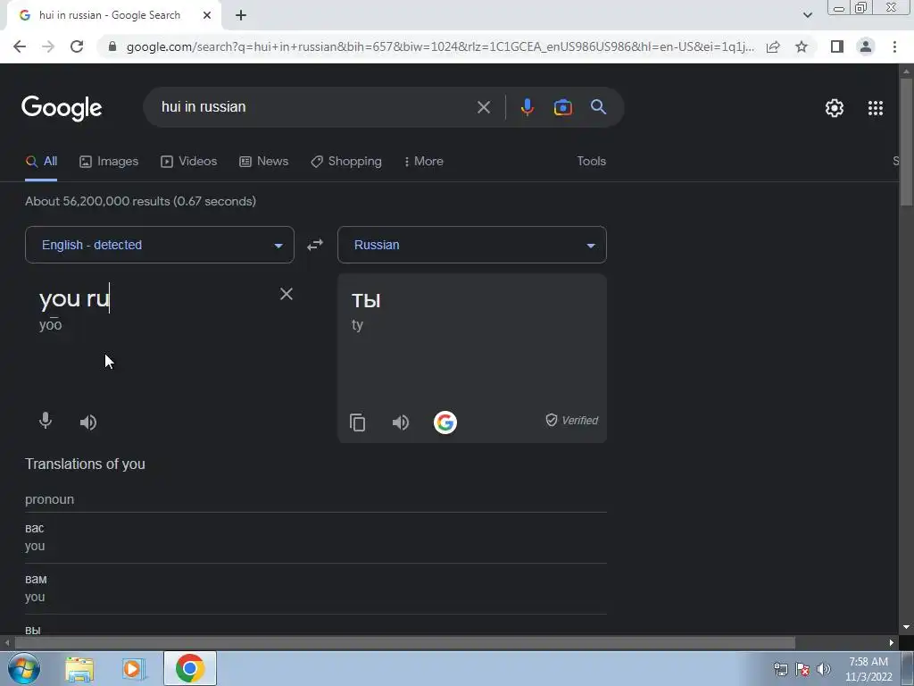The width and height of the screenshot is (914, 686).
Task: Start voice search with microphone
Action: click(527, 107)
